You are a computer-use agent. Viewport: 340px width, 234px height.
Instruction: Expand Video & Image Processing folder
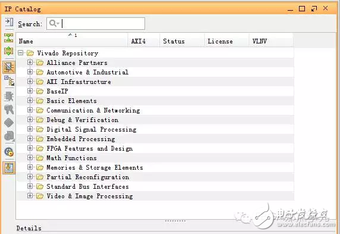30,196
